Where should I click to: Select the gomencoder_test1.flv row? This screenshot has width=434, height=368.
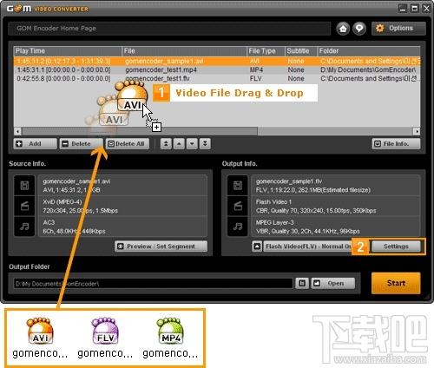[x=217, y=79]
